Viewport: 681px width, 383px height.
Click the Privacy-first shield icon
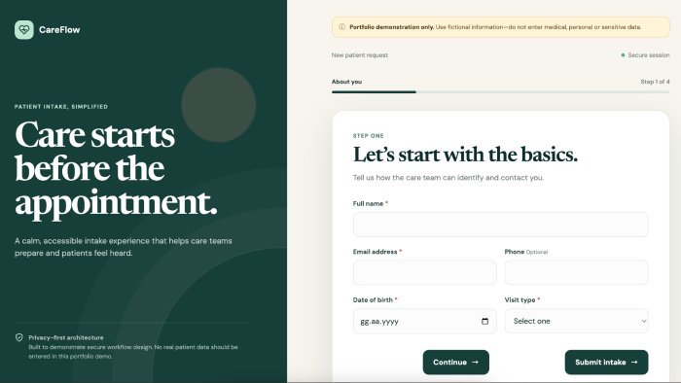(19, 337)
